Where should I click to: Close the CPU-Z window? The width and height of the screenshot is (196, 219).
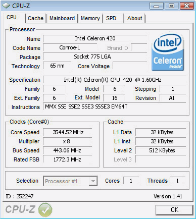[186, 6]
